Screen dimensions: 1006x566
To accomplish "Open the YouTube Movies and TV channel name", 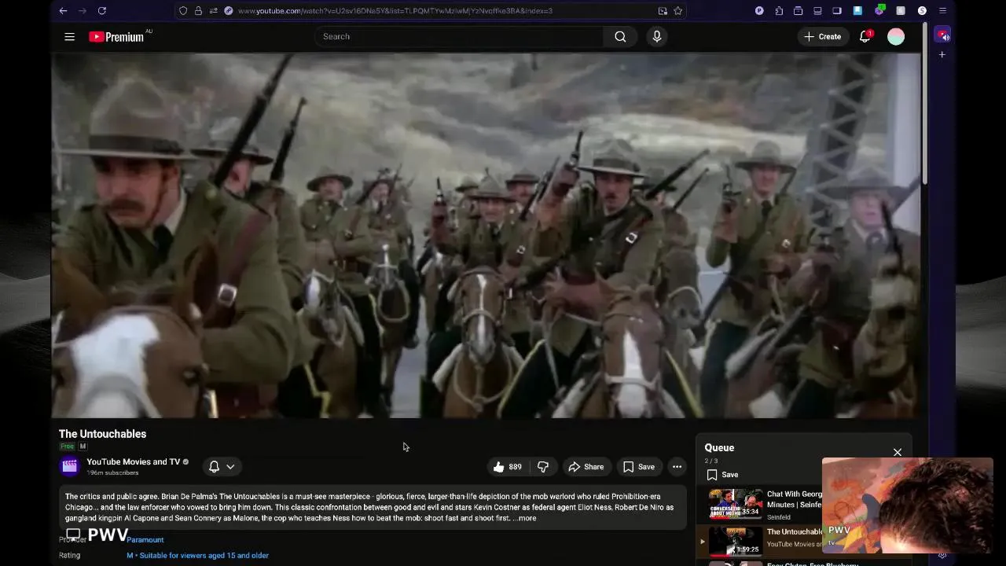I will 133,461.
